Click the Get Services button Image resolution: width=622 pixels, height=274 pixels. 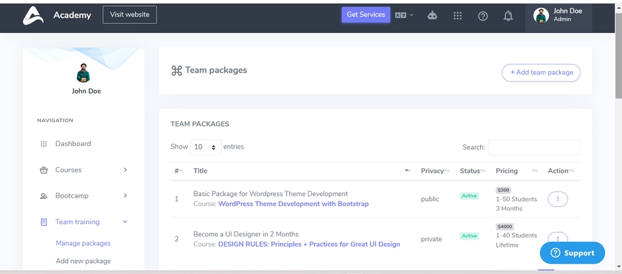point(365,15)
